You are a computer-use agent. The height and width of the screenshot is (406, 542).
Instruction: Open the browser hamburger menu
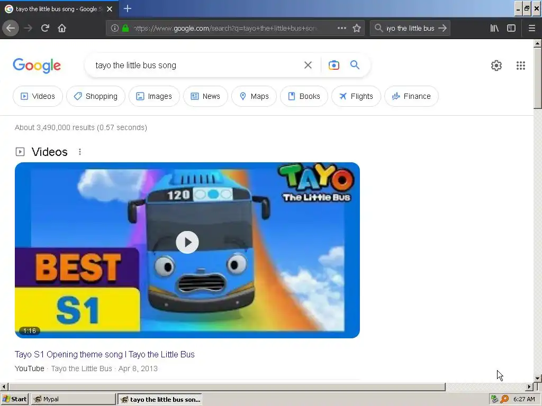532,28
